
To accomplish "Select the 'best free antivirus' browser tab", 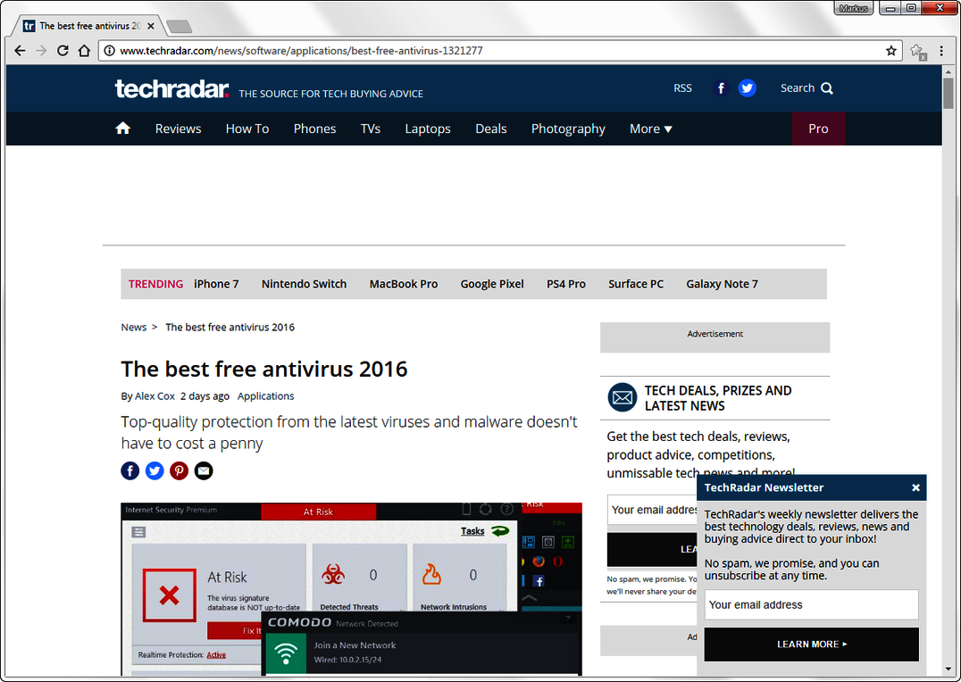I will pyautogui.click(x=85, y=25).
